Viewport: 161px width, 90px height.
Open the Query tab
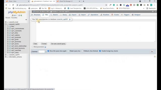[x=63, y=15]
